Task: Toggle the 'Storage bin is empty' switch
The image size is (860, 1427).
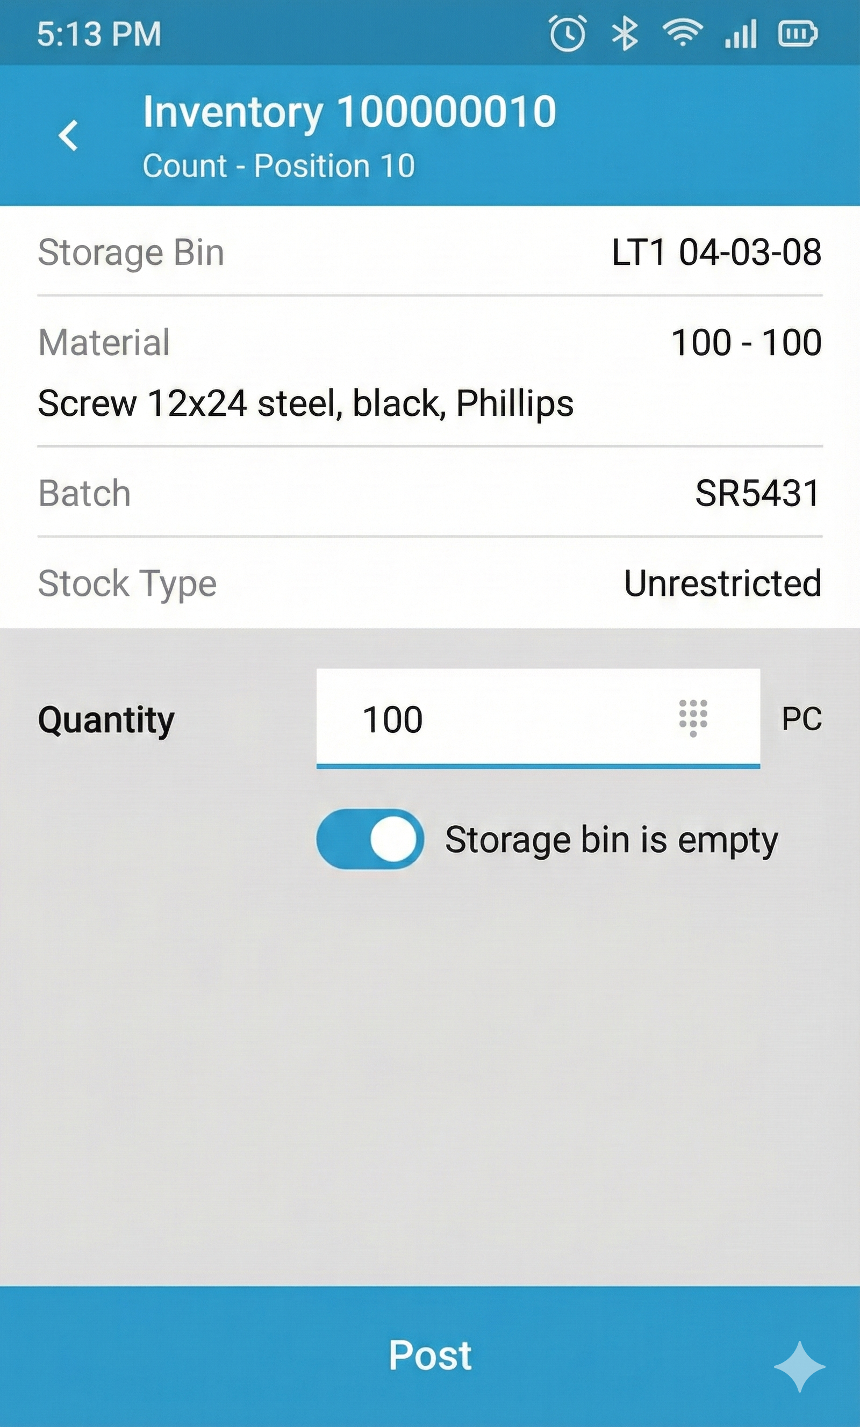Action: (x=370, y=839)
